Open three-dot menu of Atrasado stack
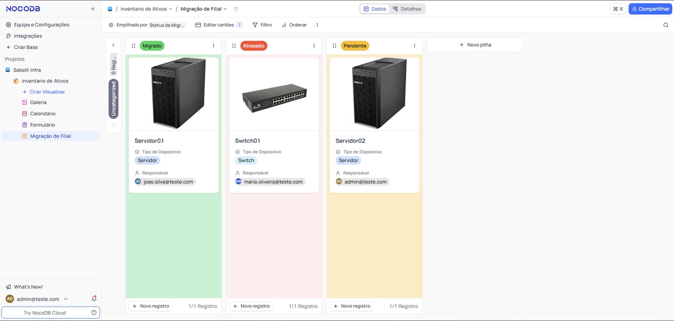This screenshot has width=674, height=321. (314, 46)
